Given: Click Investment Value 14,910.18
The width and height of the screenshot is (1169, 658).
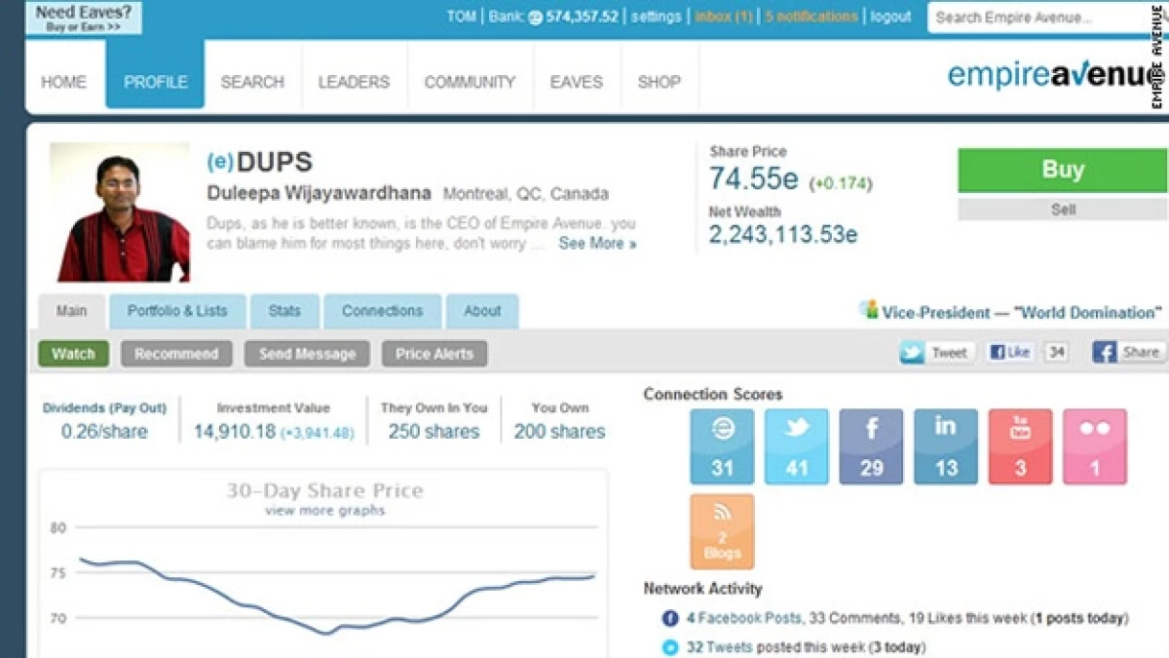Looking at the screenshot, I should (235, 432).
